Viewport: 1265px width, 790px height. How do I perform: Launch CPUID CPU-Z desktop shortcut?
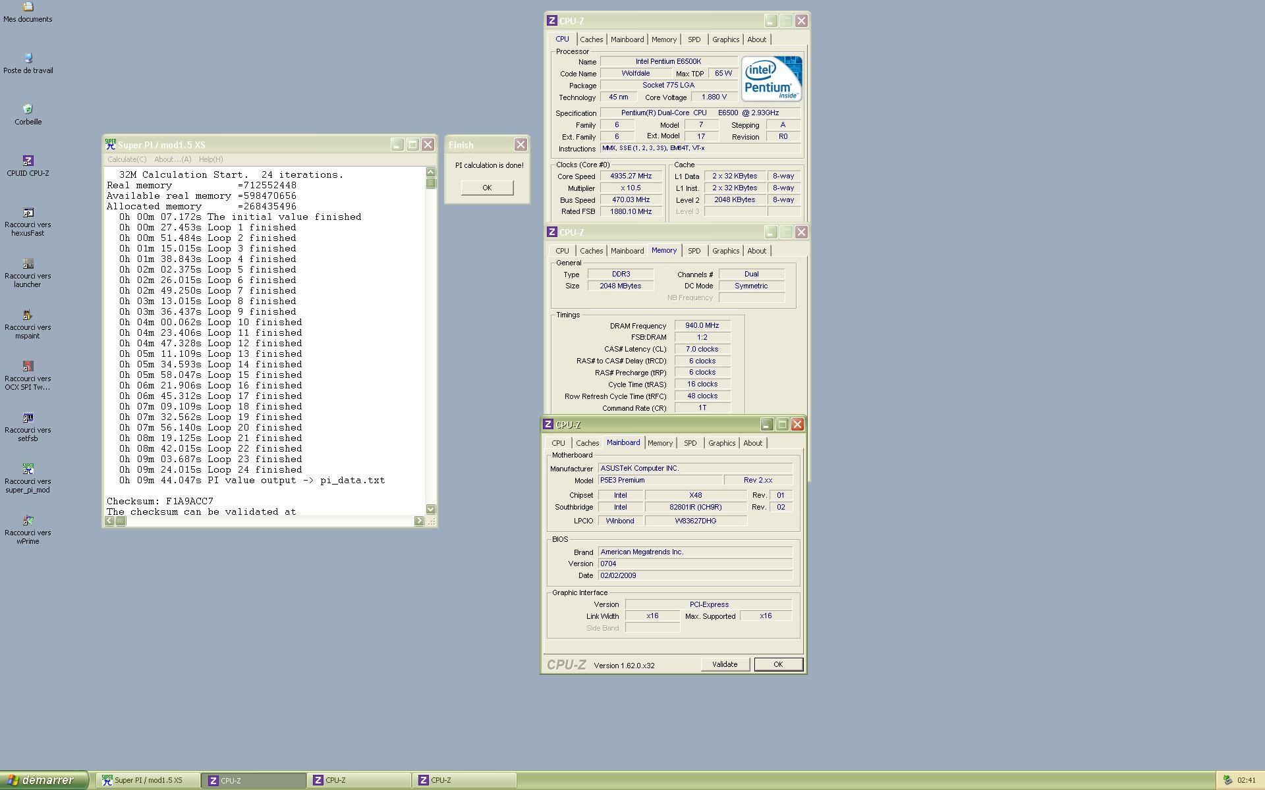[28, 161]
